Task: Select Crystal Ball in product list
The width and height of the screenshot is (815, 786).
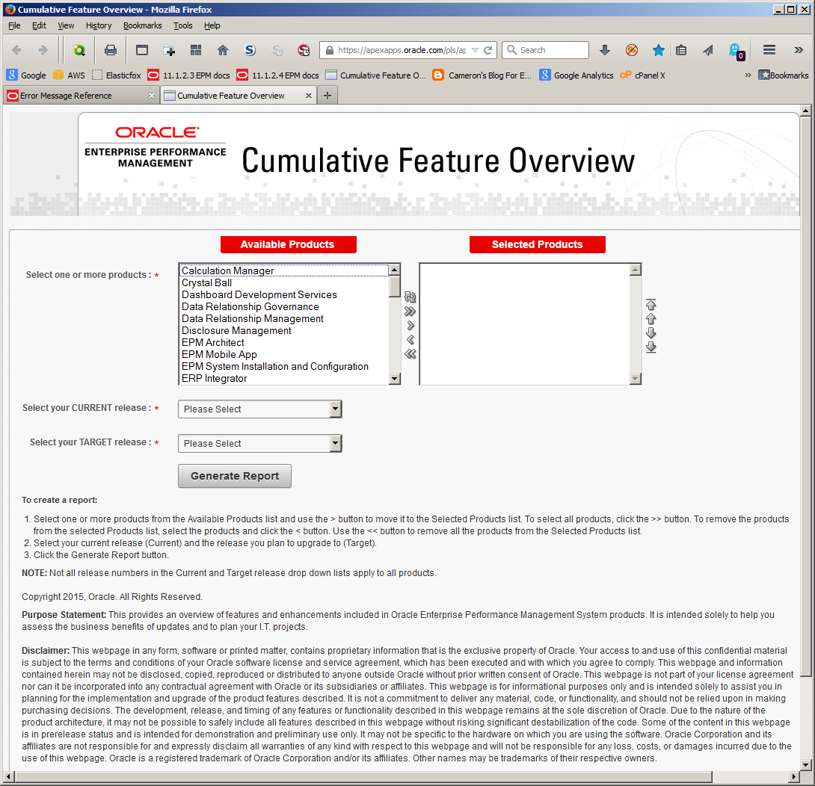Action: pos(284,282)
